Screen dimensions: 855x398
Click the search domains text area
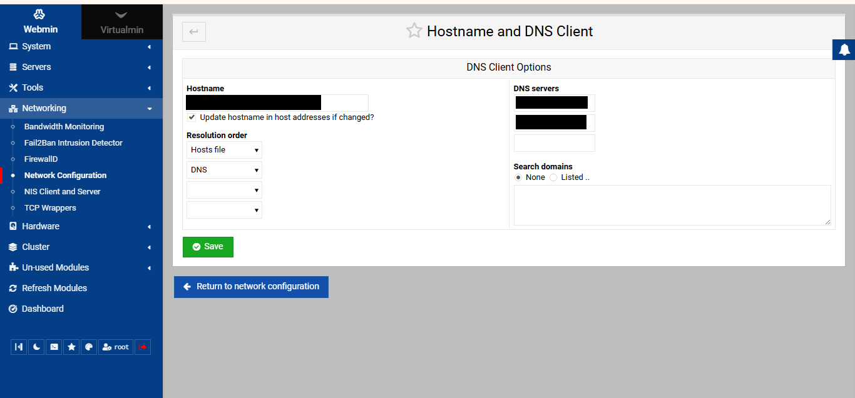coord(672,205)
